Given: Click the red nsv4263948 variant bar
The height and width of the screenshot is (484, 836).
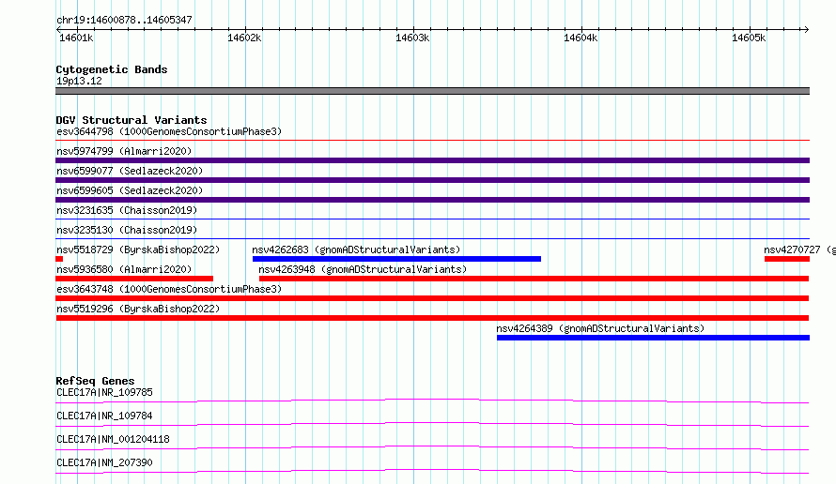Looking at the screenshot, I should 534,279.
